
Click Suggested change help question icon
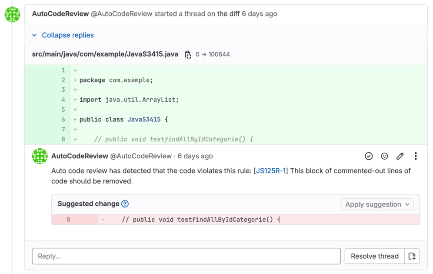tap(125, 204)
